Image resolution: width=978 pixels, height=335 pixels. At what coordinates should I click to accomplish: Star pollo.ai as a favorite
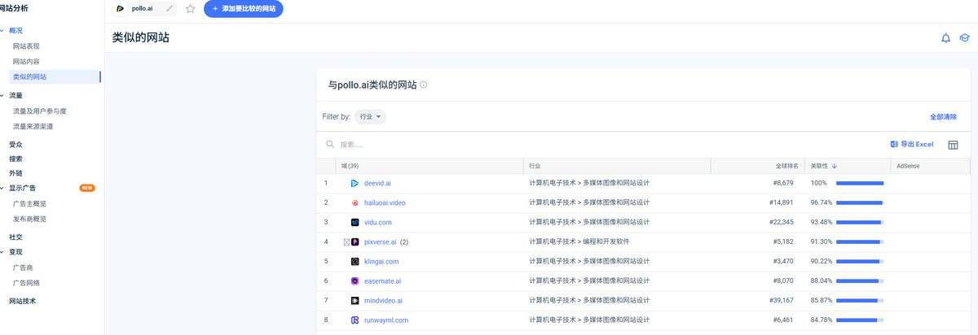coord(191,9)
